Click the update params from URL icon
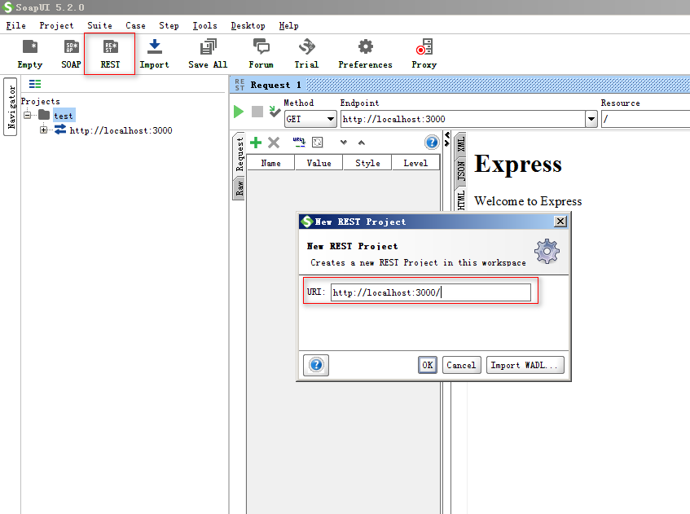 click(x=299, y=142)
